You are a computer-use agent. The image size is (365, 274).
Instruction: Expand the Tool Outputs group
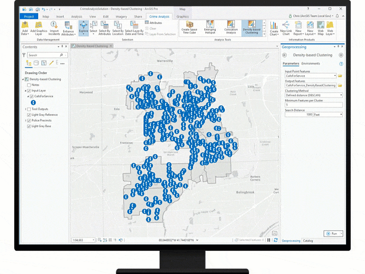click(x=26, y=109)
